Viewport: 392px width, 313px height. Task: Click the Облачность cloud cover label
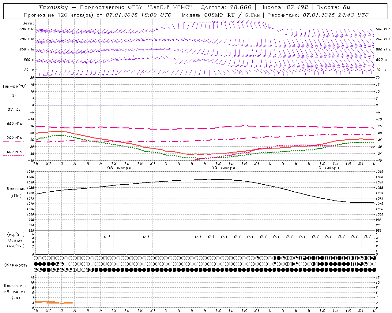click(16, 265)
